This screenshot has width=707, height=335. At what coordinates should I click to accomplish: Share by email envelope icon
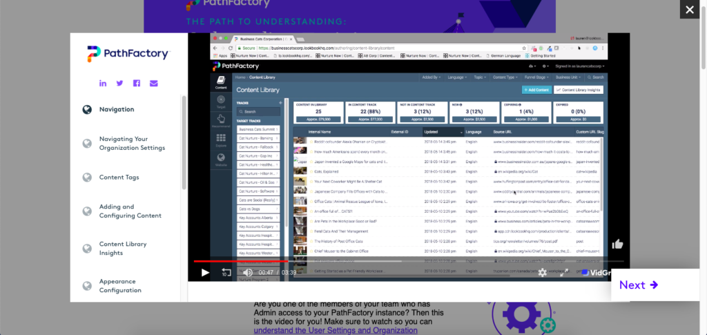(x=154, y=84)
